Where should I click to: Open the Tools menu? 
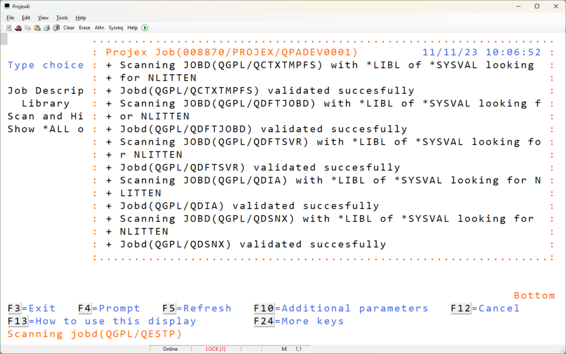pyautogui.click(x=62, y=18)
